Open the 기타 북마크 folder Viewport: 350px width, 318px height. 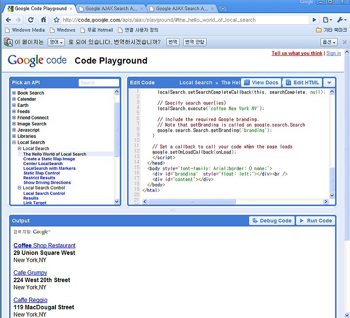(332, 30)
